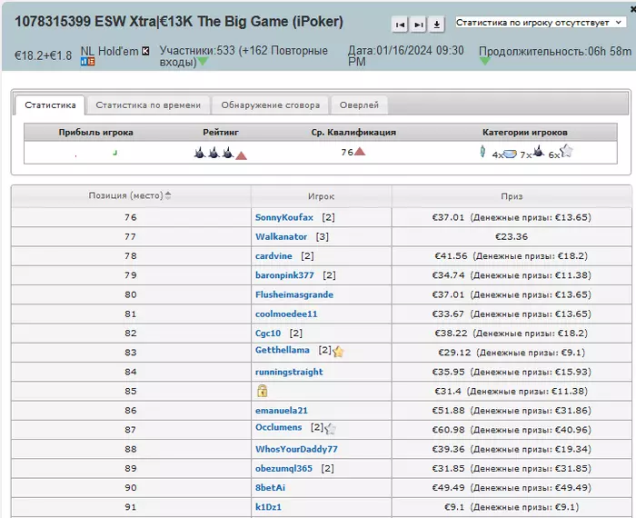Open player SonnyKoufax profile
The height and width of the screenshot is (518, 636).
(x=283, y=217)
